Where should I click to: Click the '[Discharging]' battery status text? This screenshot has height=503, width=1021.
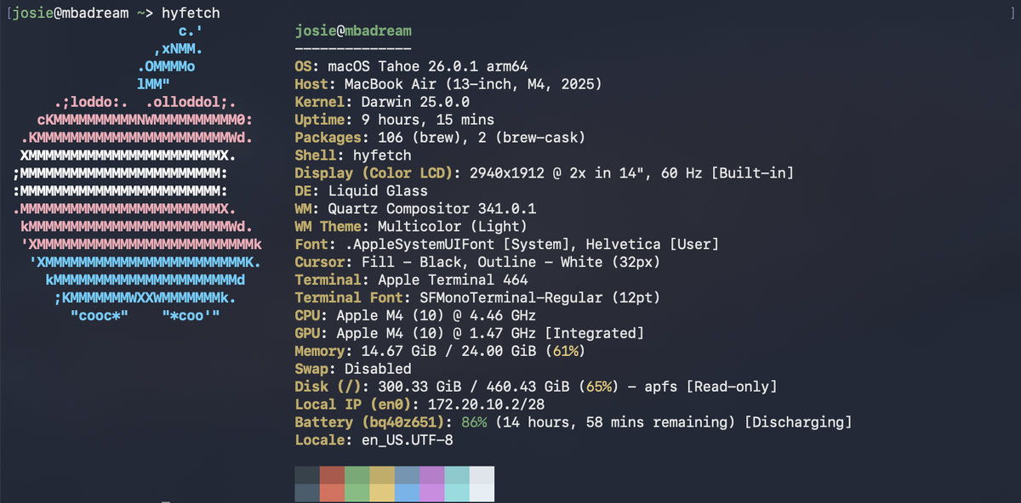click(798, 422)
